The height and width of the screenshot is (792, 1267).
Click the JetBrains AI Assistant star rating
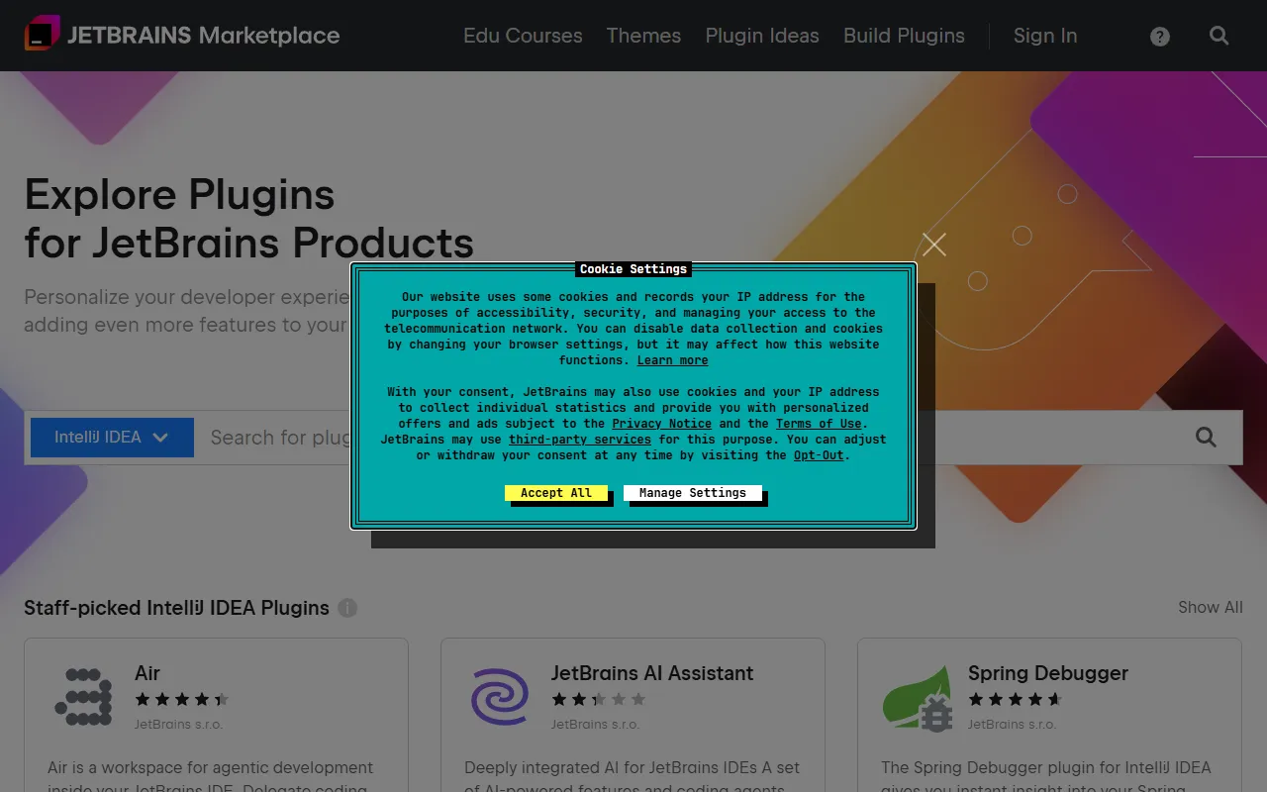point(598,699)
